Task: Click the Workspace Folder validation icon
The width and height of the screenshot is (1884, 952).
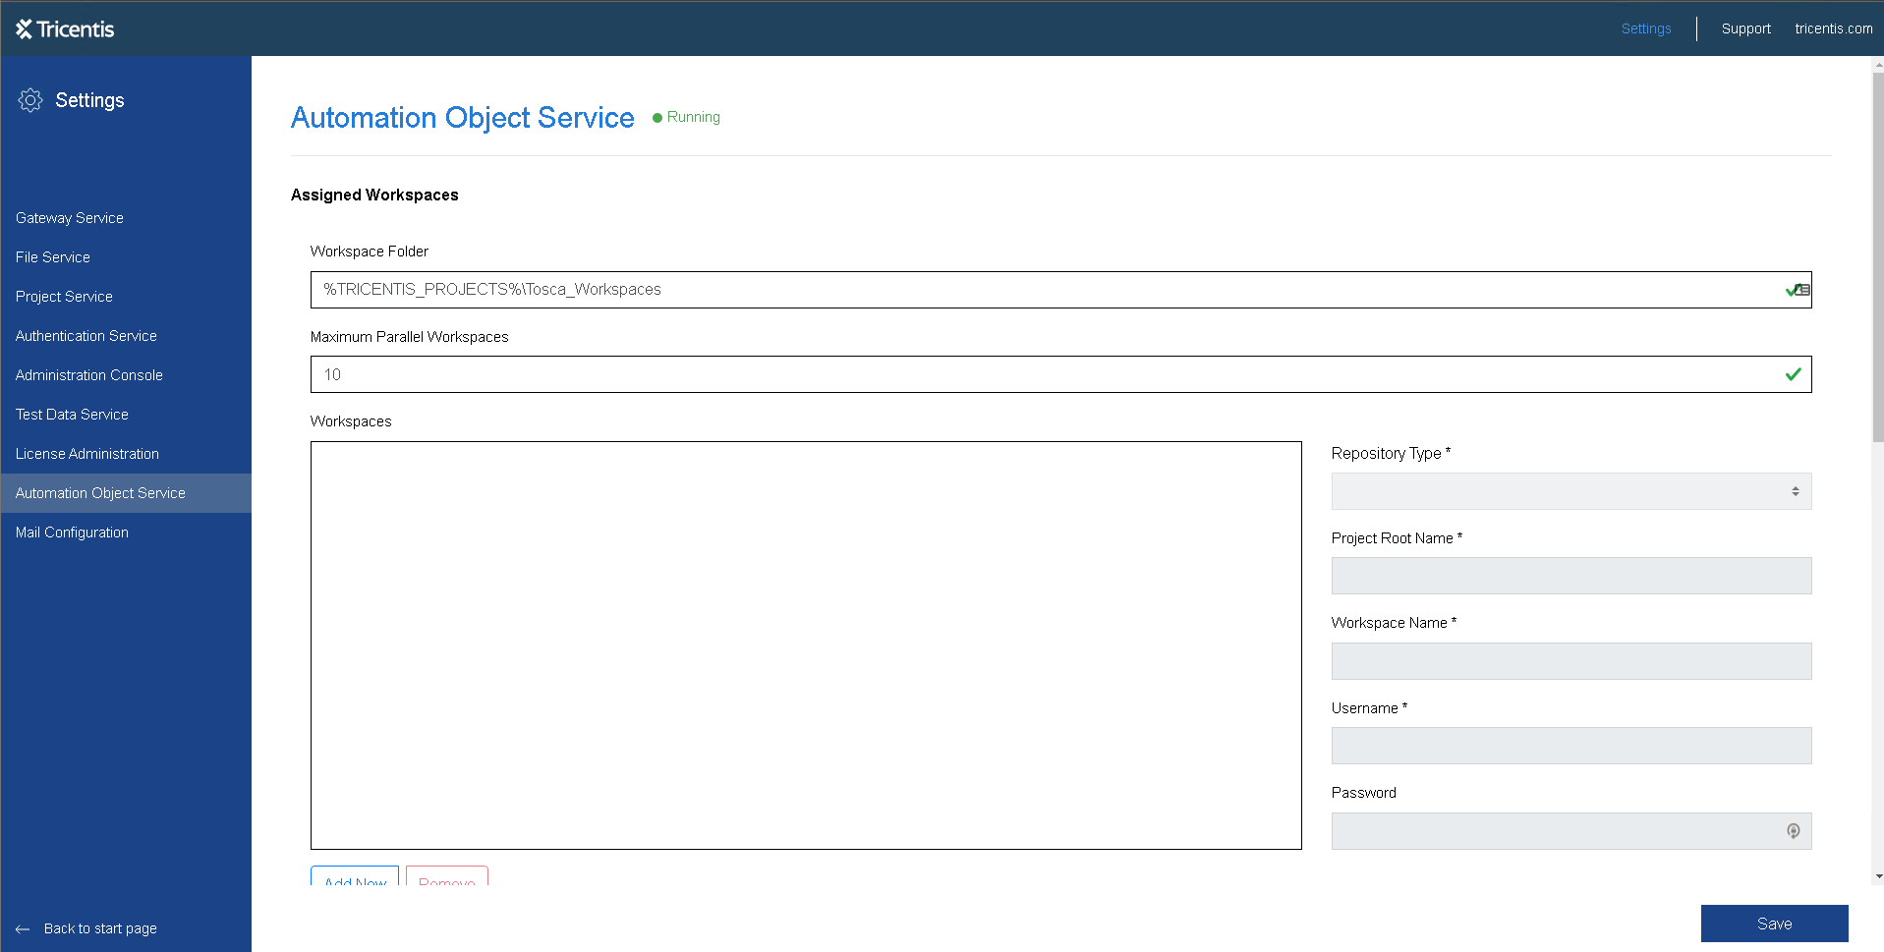Action: pyautogui.click(x=1797, y=290)
